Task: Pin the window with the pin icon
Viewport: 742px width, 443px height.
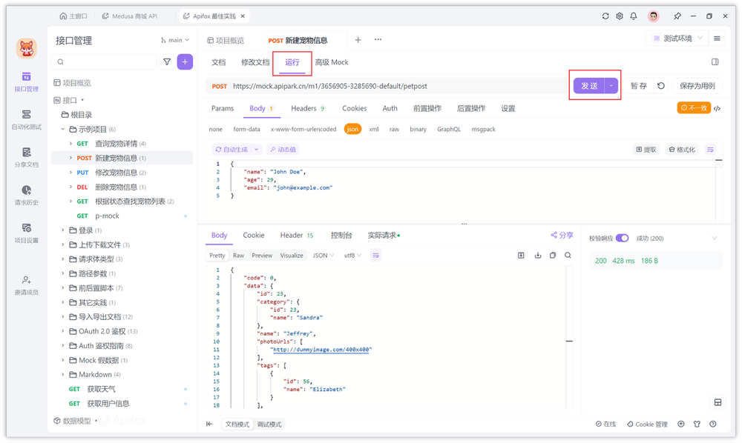Action: click(x=677, y=16)
